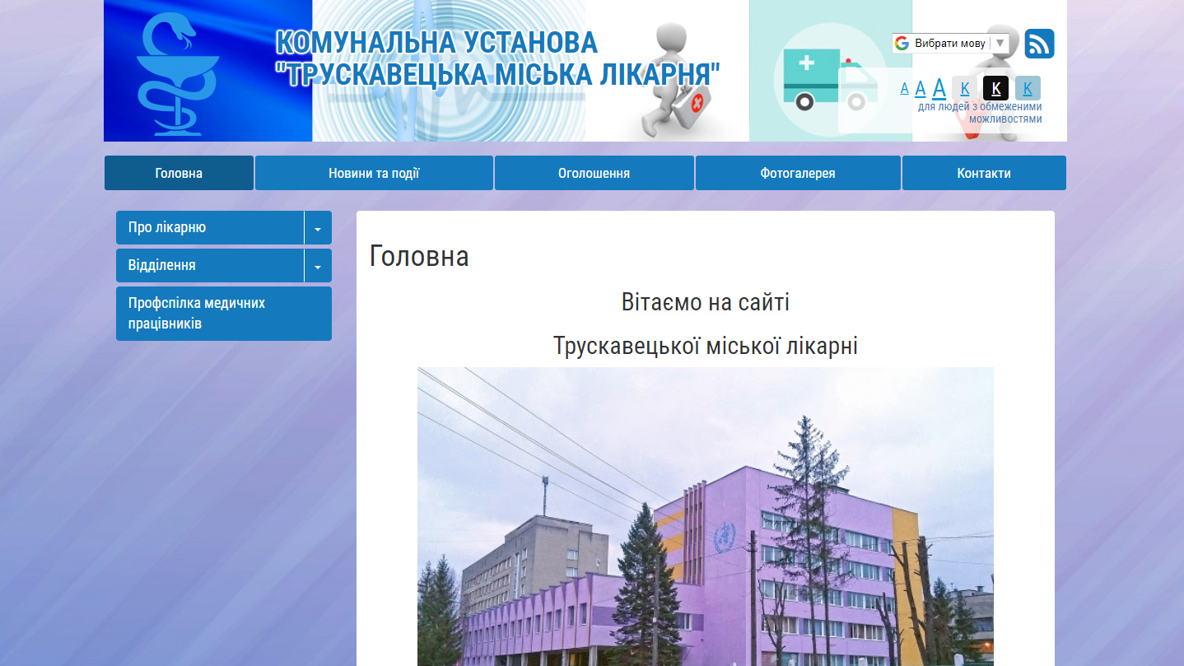Image resolution: width=1184 pixels, height=666 pixels.
Task: Apply the light gray K contrast scheme
Action: point(965,88)
